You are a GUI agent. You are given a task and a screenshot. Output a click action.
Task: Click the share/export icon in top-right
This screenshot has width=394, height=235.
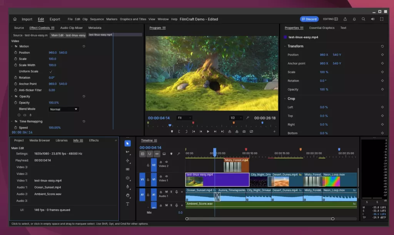point(345,19)
